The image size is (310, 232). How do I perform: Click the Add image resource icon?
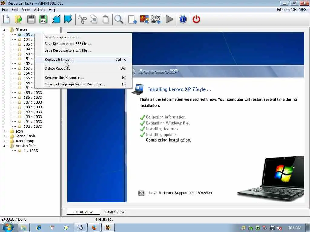point(144,19)
